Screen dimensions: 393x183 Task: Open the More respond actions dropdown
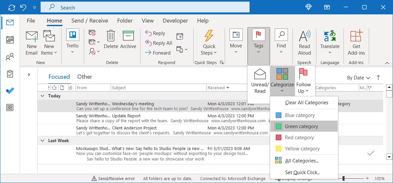[182, 49]
